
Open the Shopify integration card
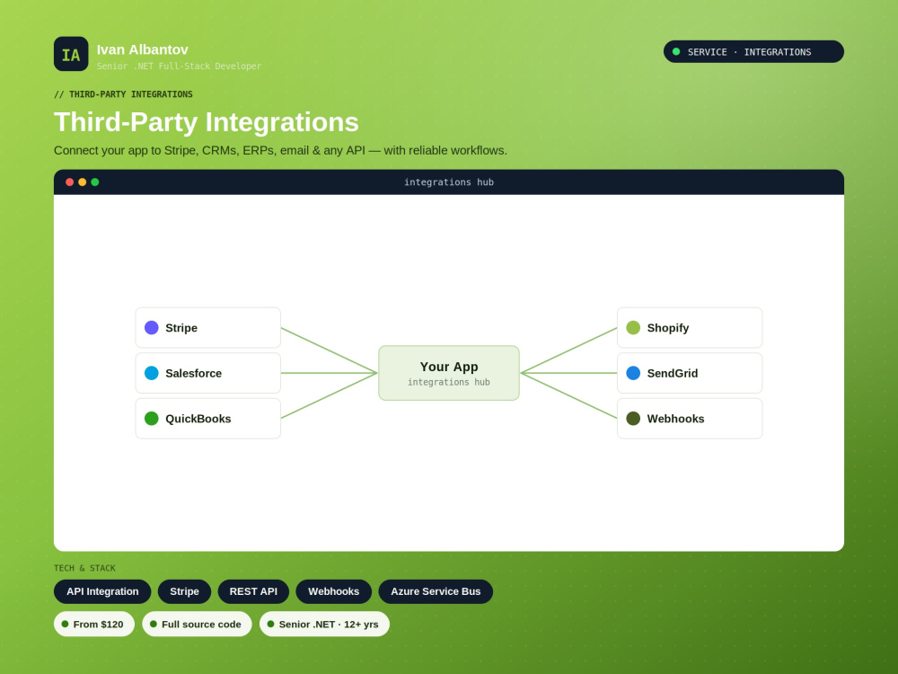tap(690, 328)
